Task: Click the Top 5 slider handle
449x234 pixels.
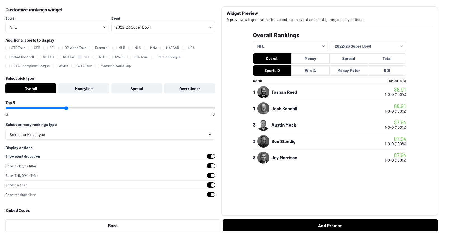Action: point(66,108)
